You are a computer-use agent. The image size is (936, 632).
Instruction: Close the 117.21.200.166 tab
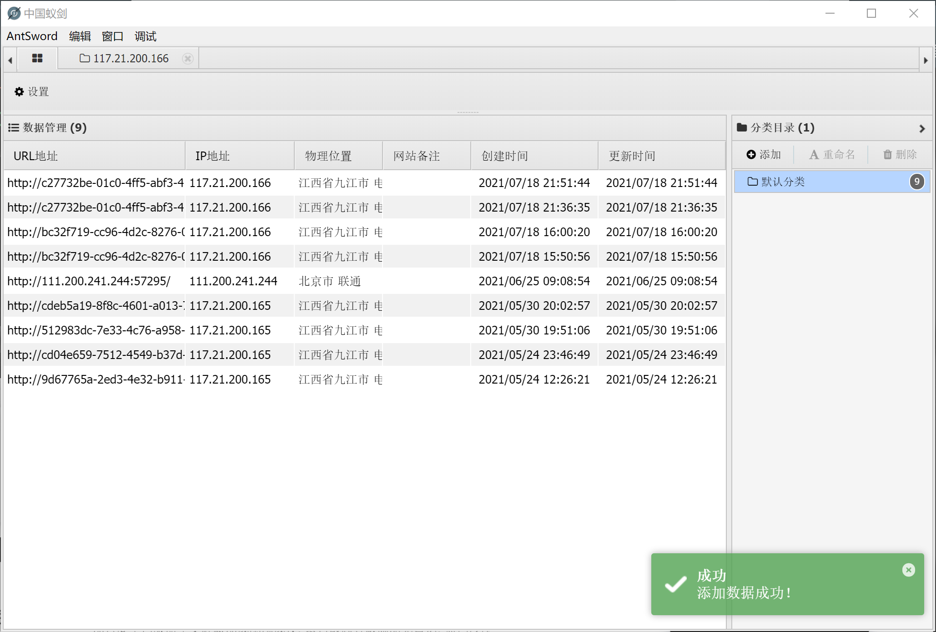tap(187, 59)
